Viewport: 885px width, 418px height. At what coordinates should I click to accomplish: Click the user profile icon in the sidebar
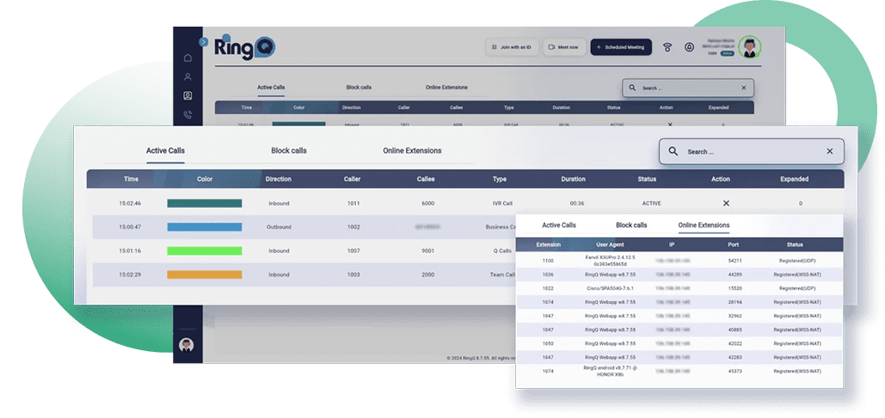coord(187,77)
